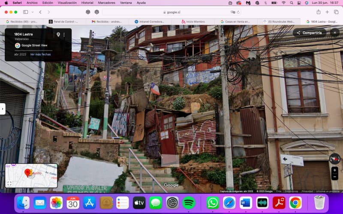Select the 1804 Lastra Google tab
This screenshot has width=343, height=214.
tap(322, 22)
